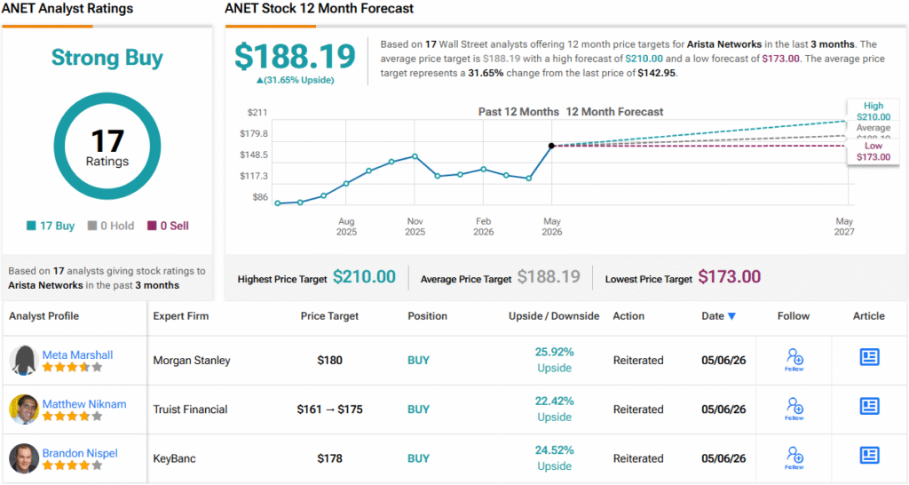Screen dimensions: 909x485
Task: Select the 0 Hold legend item
Action: click(x=111, y=226)
